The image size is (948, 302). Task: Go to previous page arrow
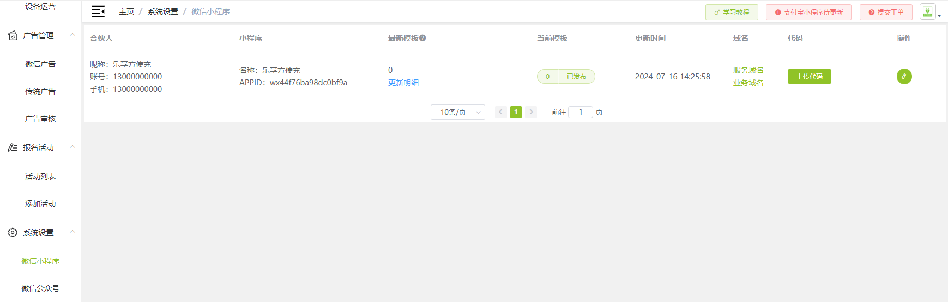point(500,112)
